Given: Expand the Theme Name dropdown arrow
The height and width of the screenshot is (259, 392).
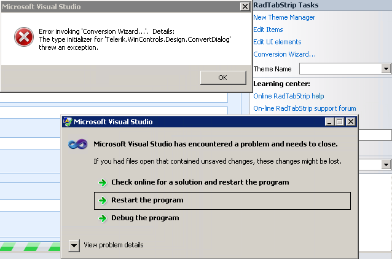Looking at the screenshot, I should pos(386,68).
